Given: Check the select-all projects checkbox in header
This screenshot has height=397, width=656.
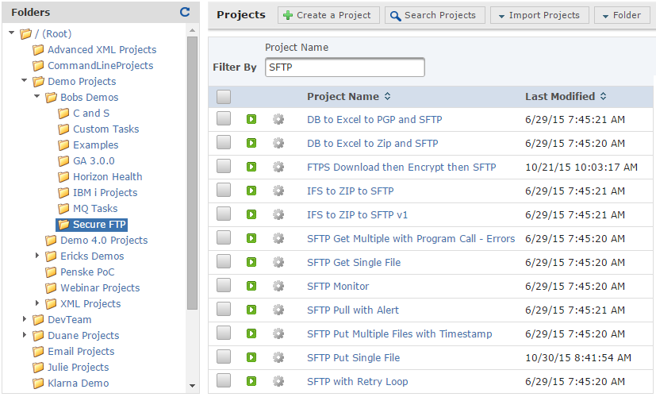Looking at the screenshot, I should click(224, 97).
